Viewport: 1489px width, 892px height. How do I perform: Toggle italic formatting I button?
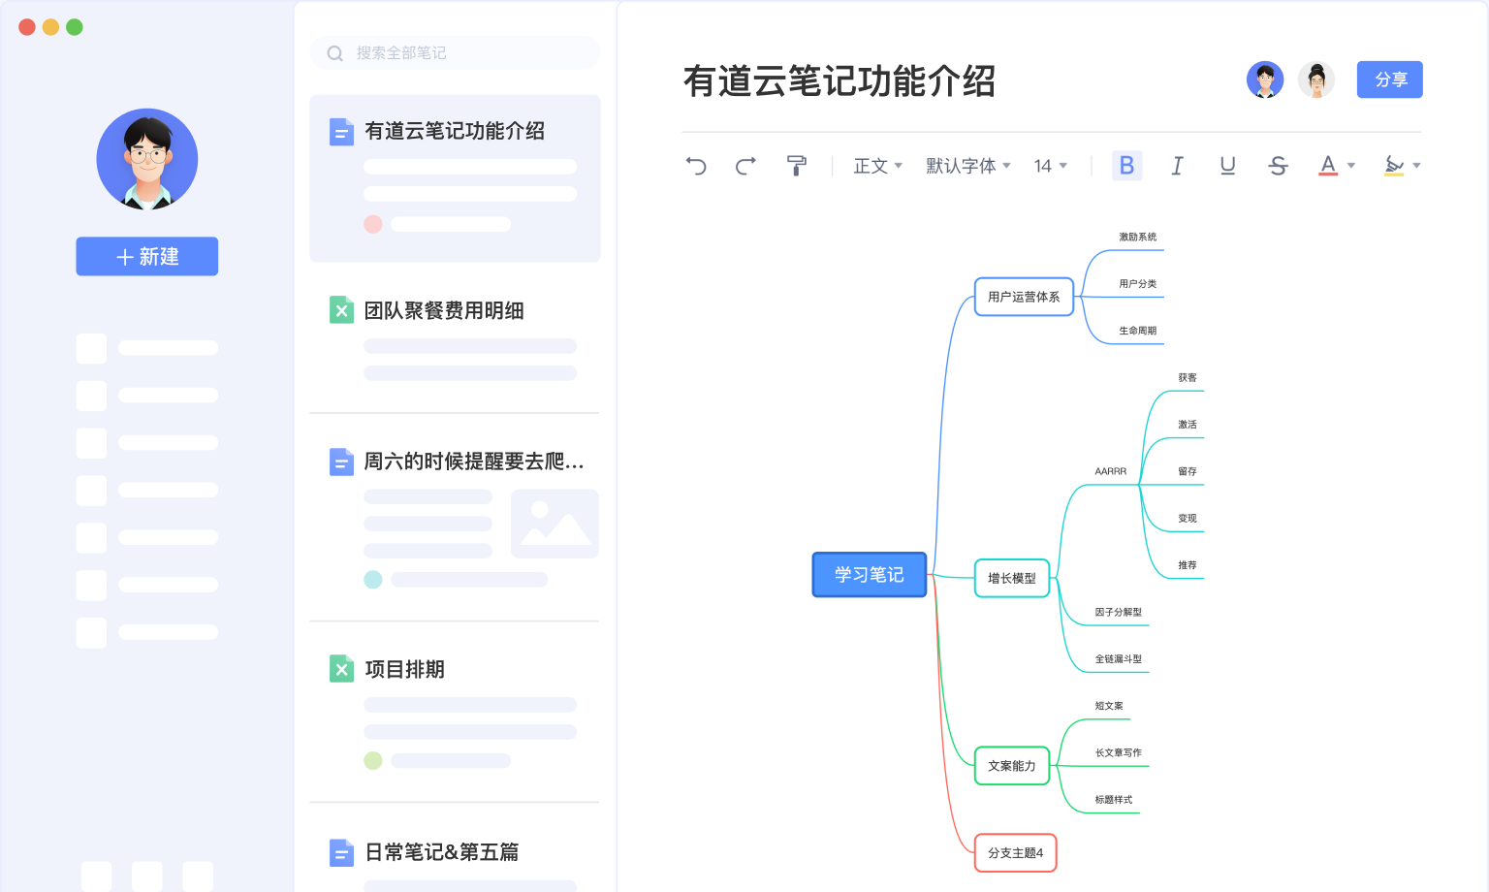pyautogui.click(x=1177, y=166)
